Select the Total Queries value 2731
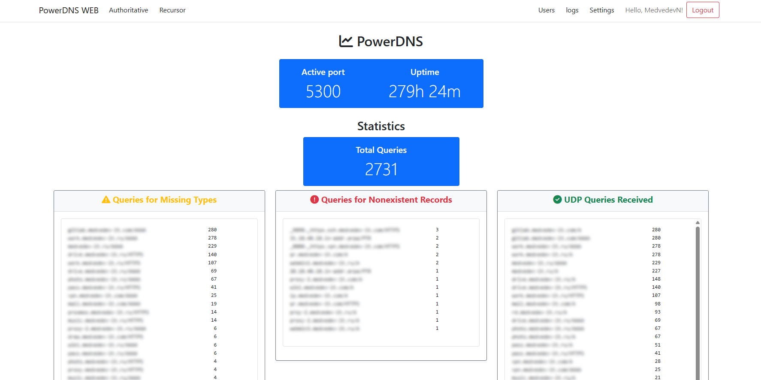Viewport: 761px width, 380px height. tap(381, 170)
